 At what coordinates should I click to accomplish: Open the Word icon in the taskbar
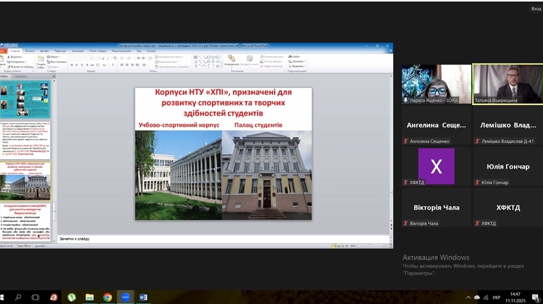(x=143, y=297)
